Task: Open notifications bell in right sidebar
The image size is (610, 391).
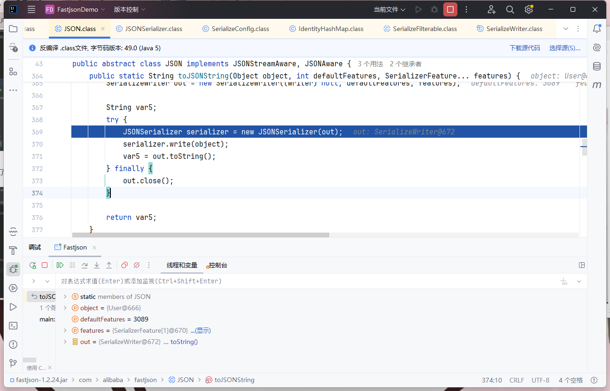Action: pyautogui.click(x=597, y=29)
